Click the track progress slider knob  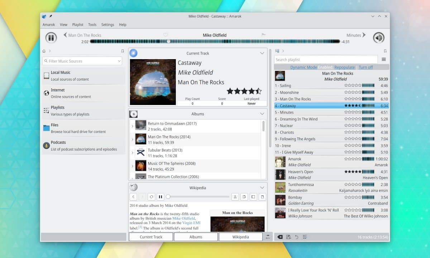168,42
